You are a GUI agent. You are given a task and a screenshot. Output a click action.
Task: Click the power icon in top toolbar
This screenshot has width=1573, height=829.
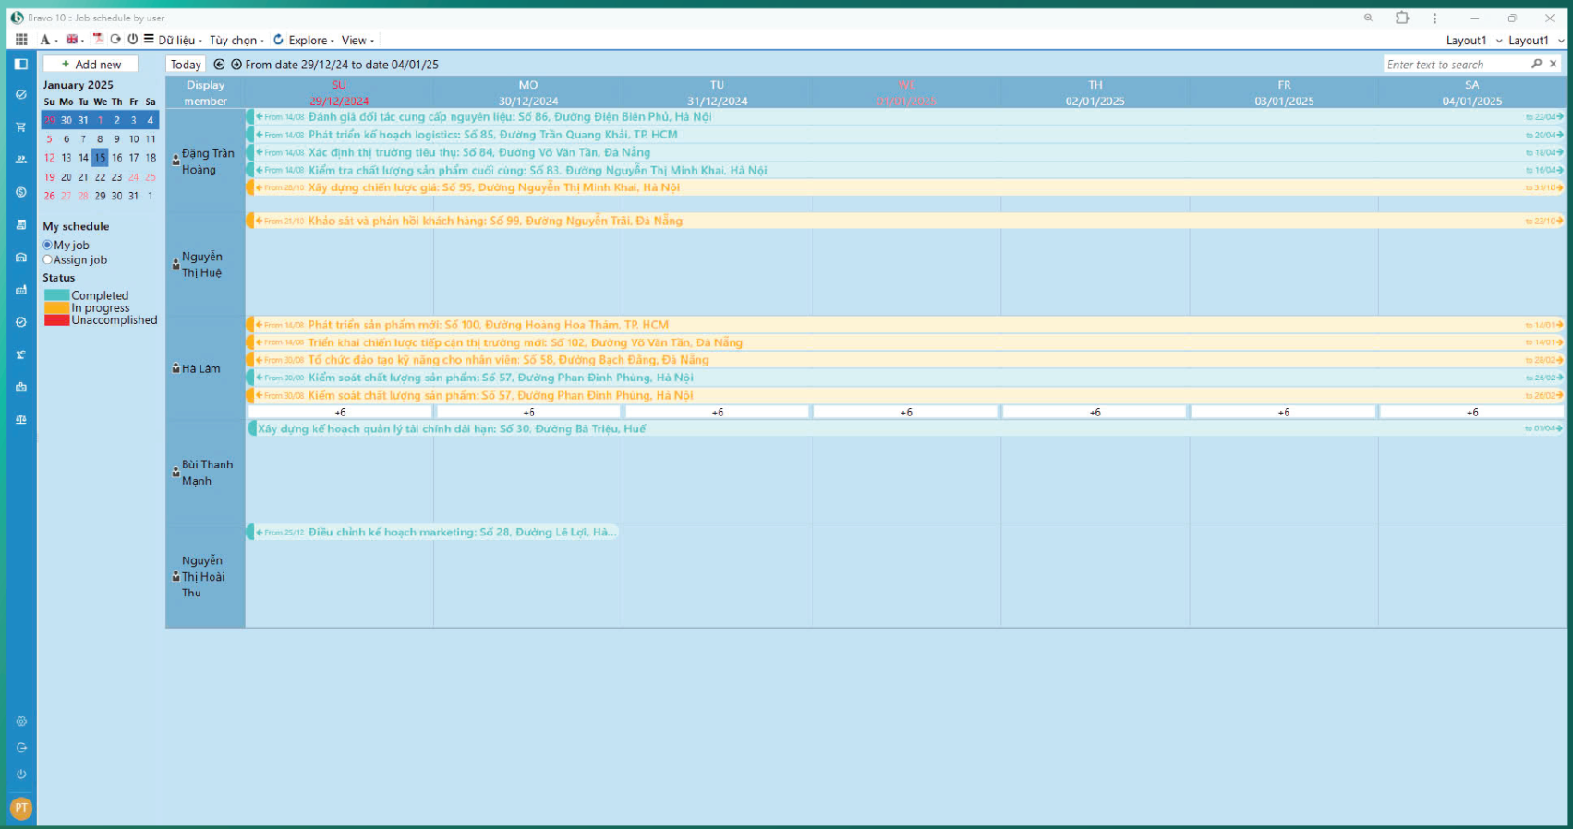click(x=133, y=40)
